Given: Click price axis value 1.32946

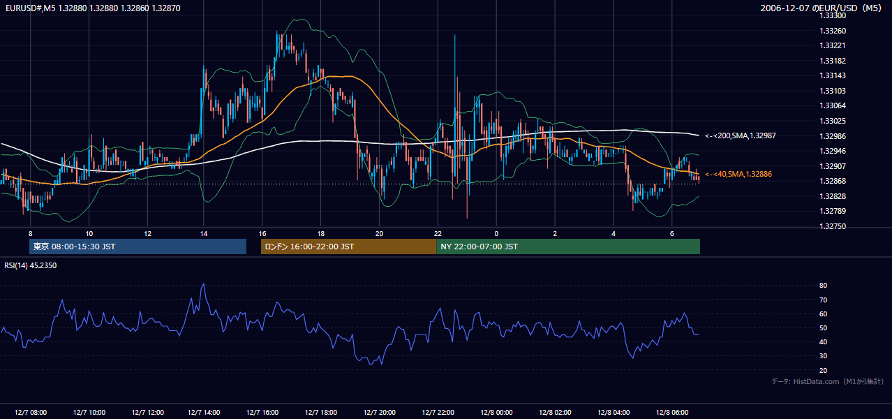Looking at the screenshot, I should pyautogui.click(x=833, y=151).
